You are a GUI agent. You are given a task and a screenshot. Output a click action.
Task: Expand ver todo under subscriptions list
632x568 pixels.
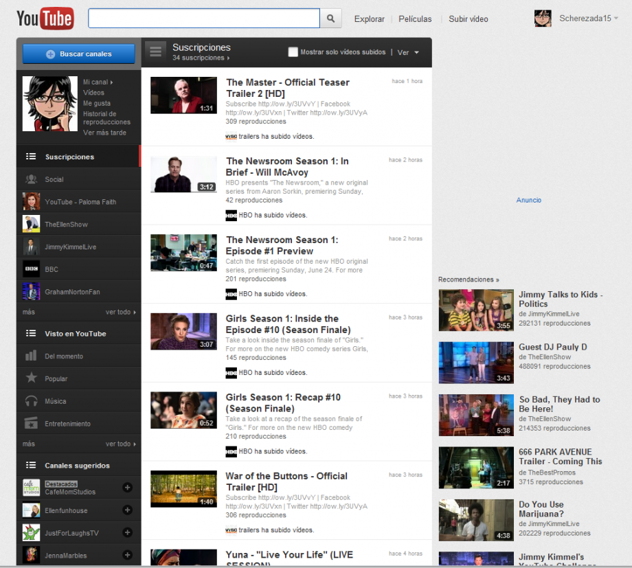click(120, 312)
